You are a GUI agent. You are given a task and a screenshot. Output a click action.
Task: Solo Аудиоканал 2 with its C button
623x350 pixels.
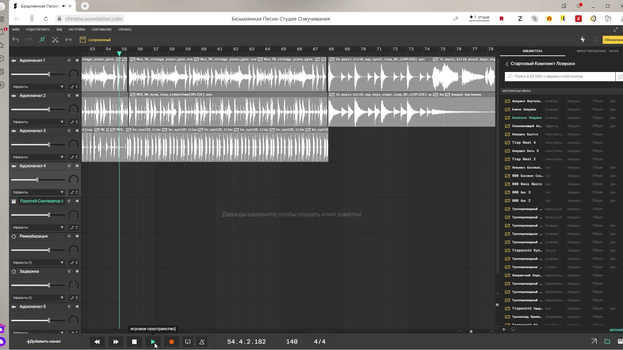69,95
